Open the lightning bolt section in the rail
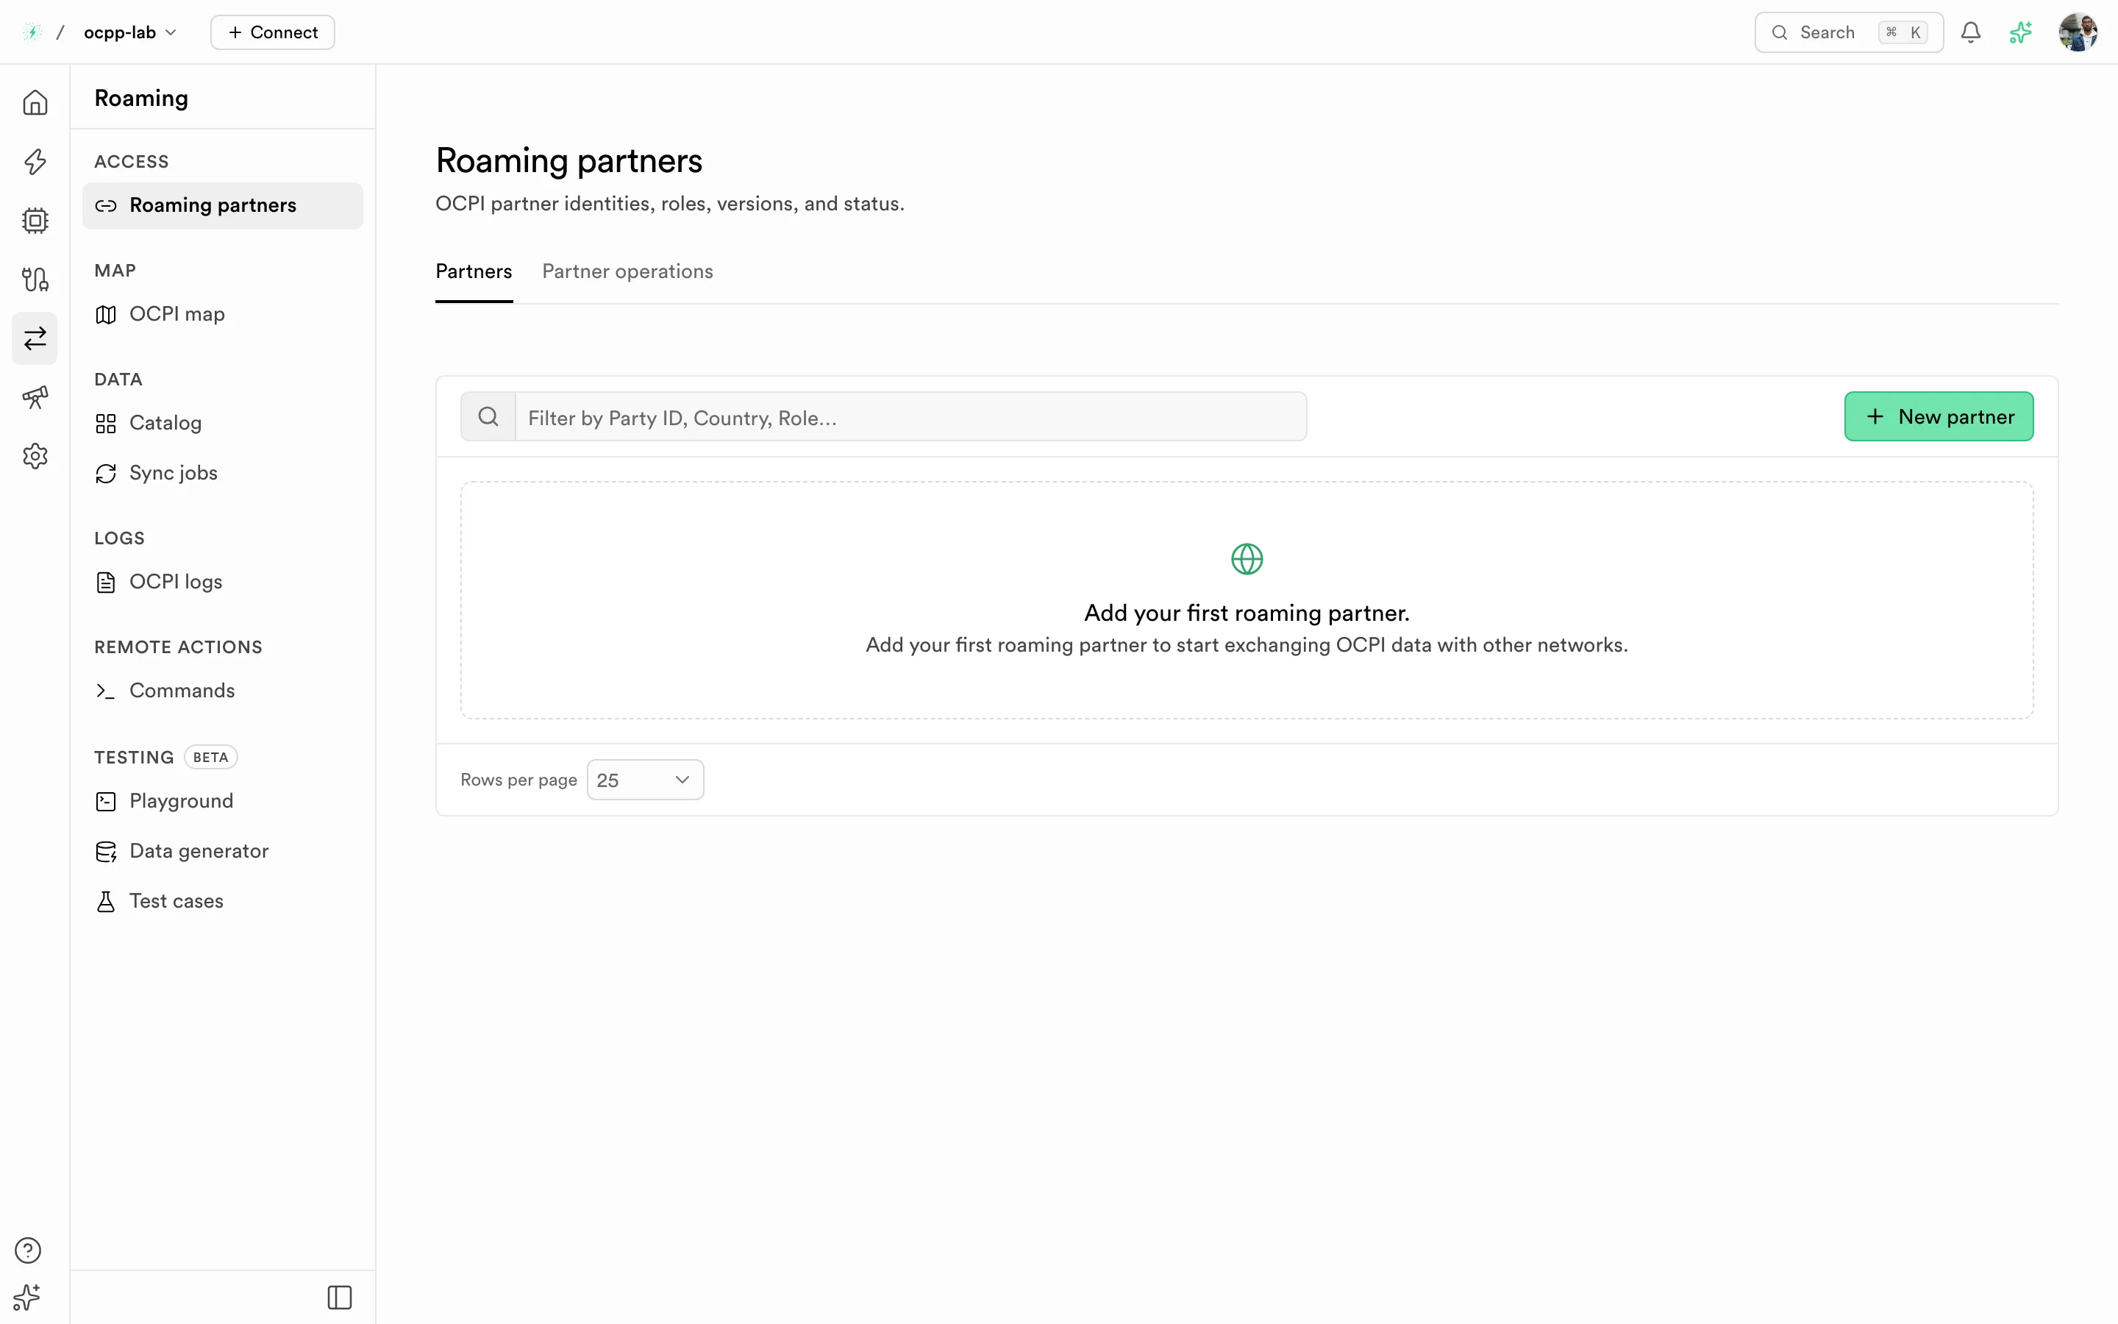This screenshot has height=1324, width=2118. [x=35, y=161]
